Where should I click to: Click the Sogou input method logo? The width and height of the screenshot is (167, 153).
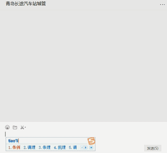tap(91, 141)
